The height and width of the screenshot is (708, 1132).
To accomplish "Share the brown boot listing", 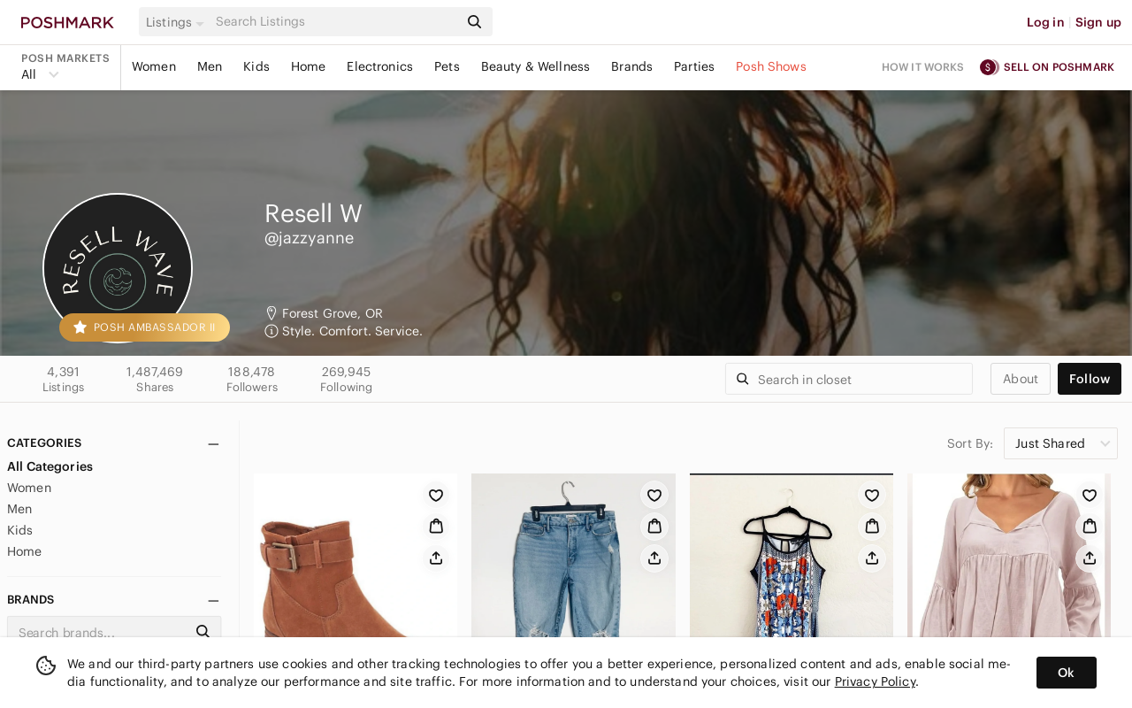I will point(436,558).
